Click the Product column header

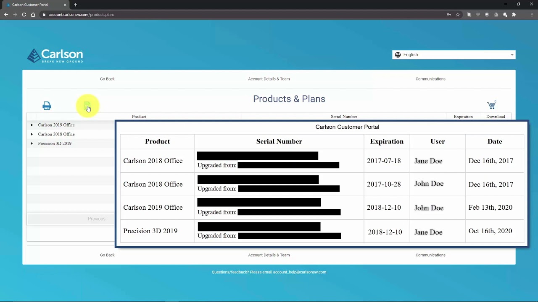point(139,117)
